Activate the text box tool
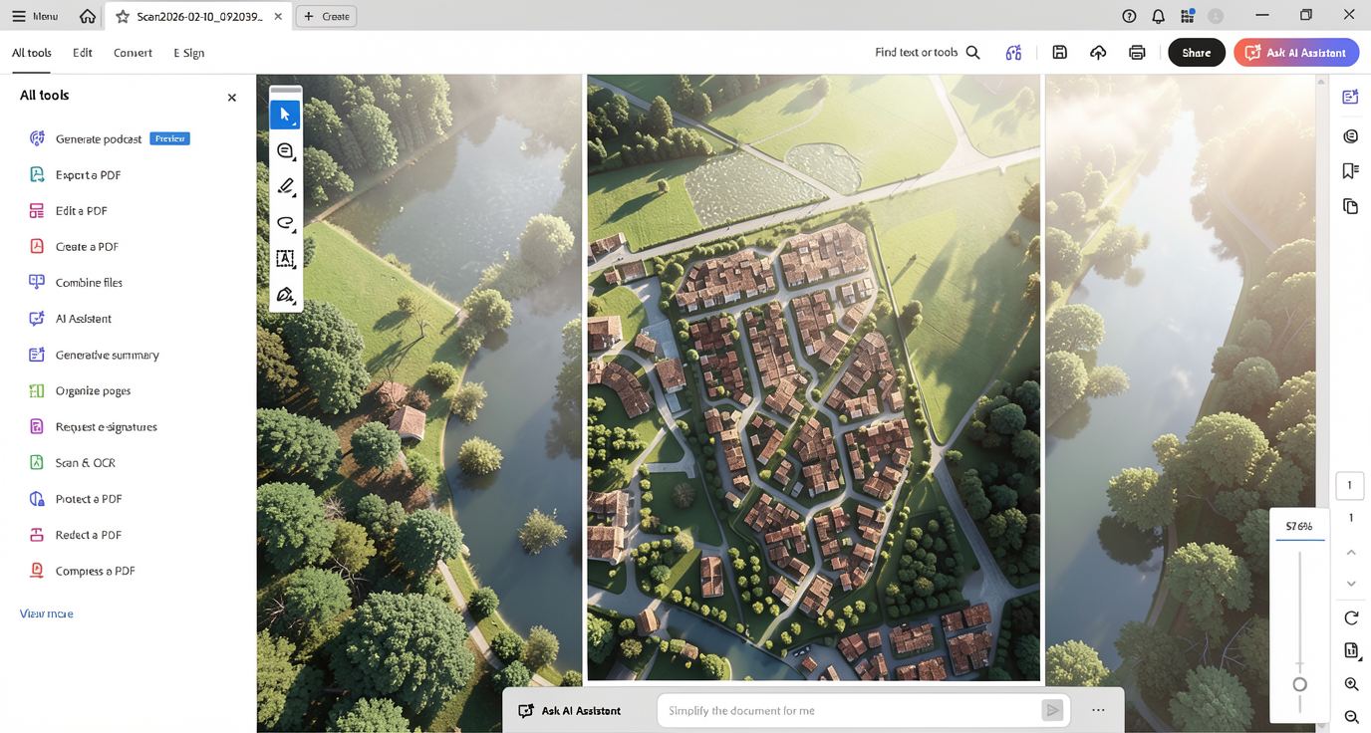Image resolution: width=1371 pixels, height=733 pixels. [x=285, y=259]
